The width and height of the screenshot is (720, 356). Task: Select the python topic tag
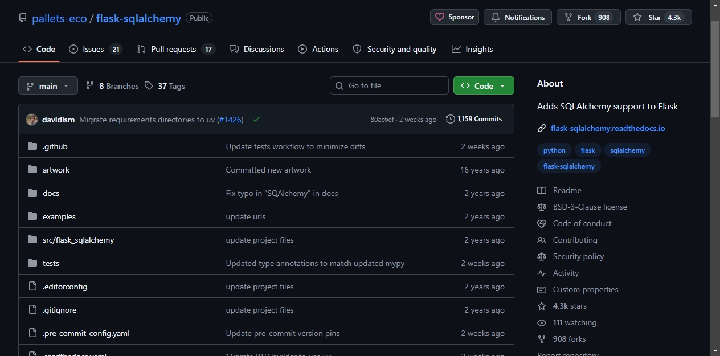(554, 150)
